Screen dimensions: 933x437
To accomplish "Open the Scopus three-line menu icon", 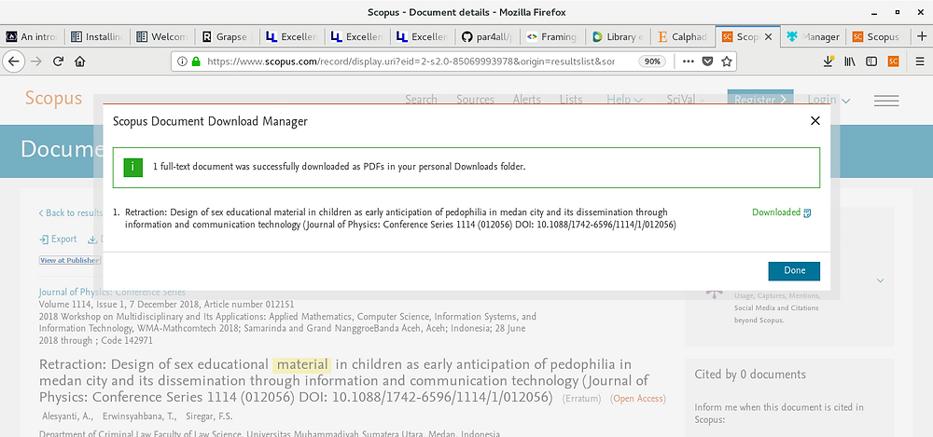I will tap(886, 101).
